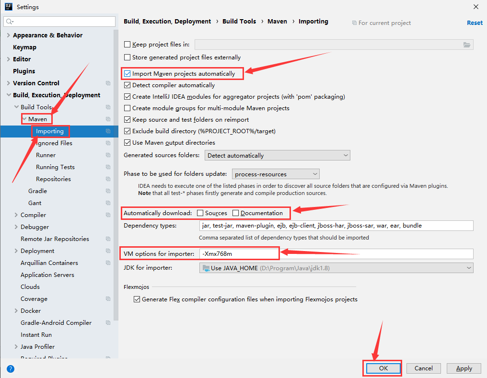487x378 pixels.
Task: Click the 'For current project' icon
Action: [x=354, y=23]
